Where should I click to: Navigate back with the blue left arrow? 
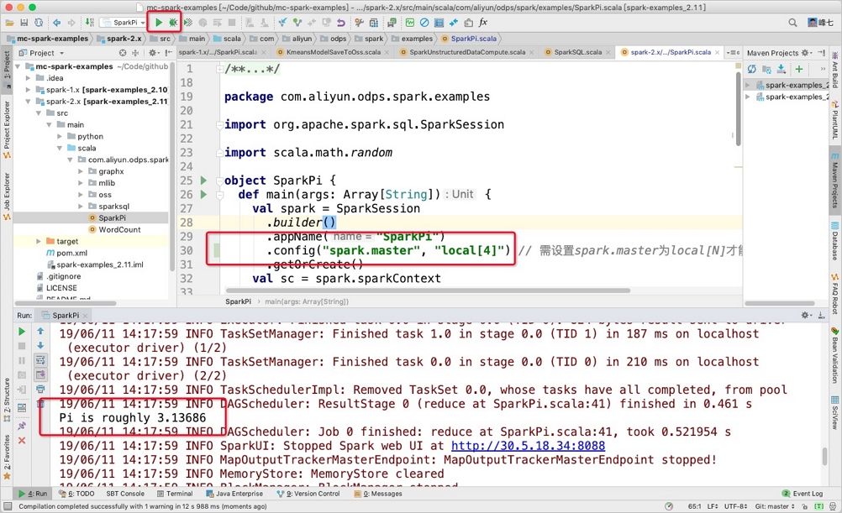(x=57, y=23)
